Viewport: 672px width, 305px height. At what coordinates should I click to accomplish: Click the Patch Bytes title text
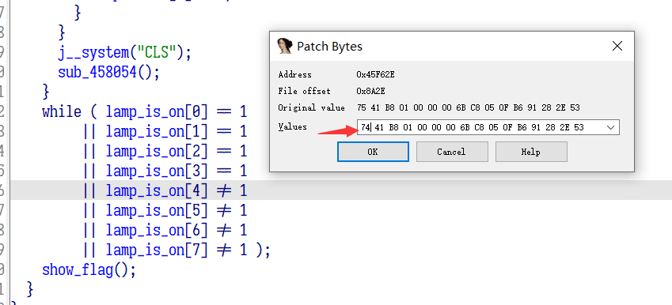[x=329, y=46]
